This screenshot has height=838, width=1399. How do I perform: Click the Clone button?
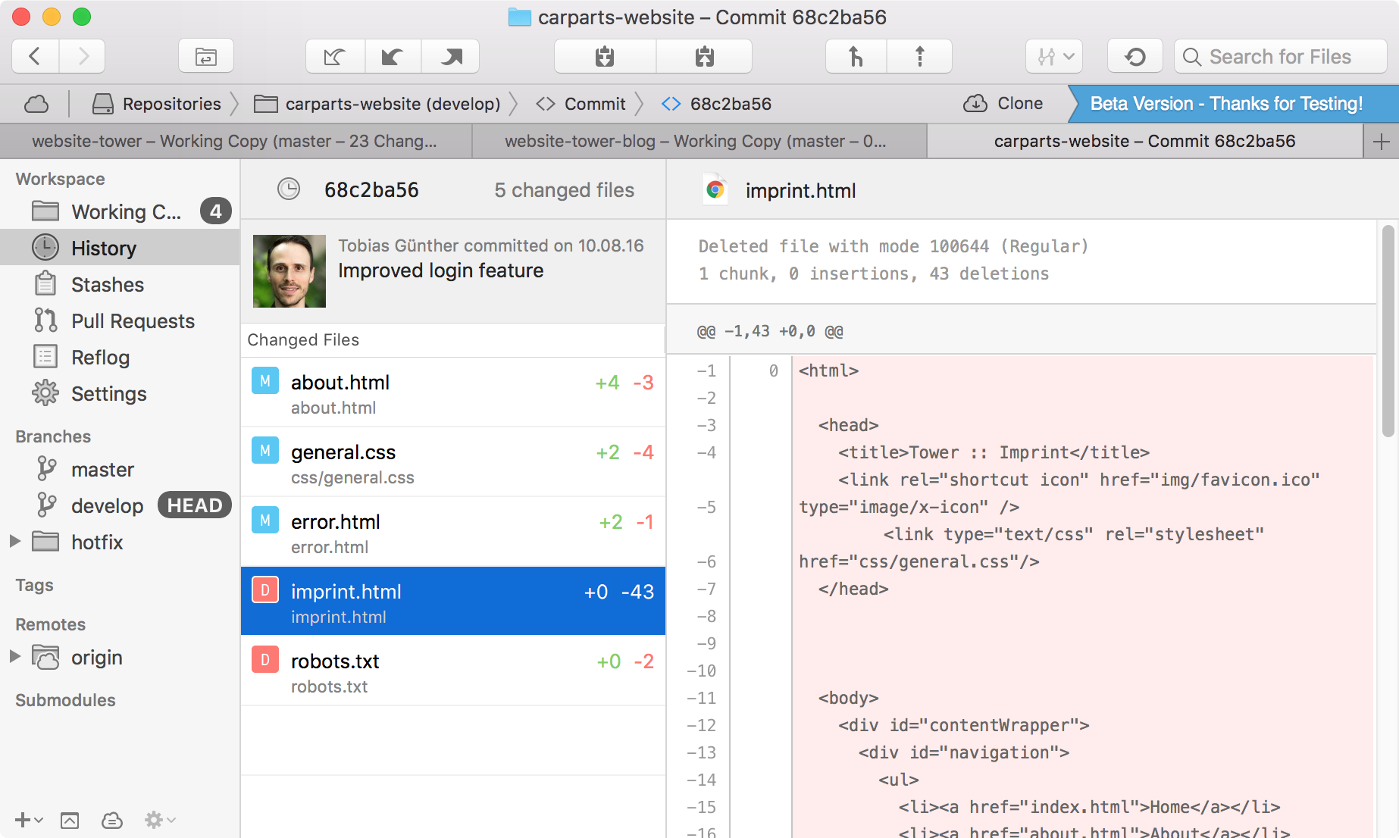click(x=1003, y=104)
